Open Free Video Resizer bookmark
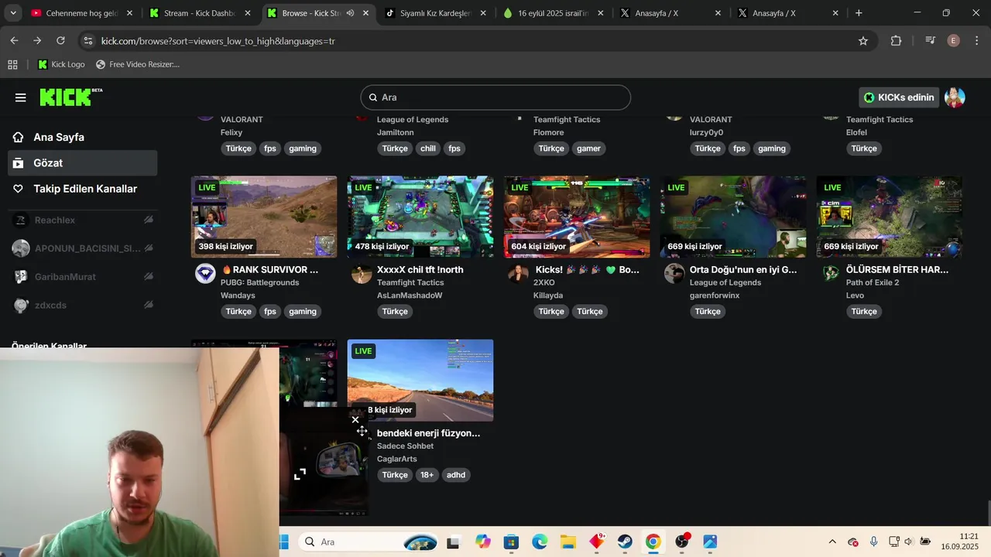 138,64
